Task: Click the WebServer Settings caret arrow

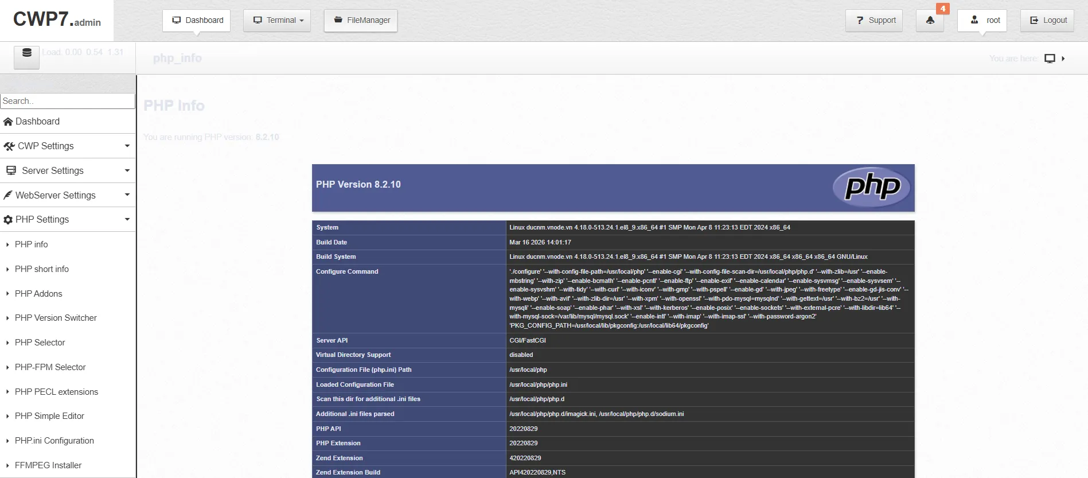Action: 127,195
